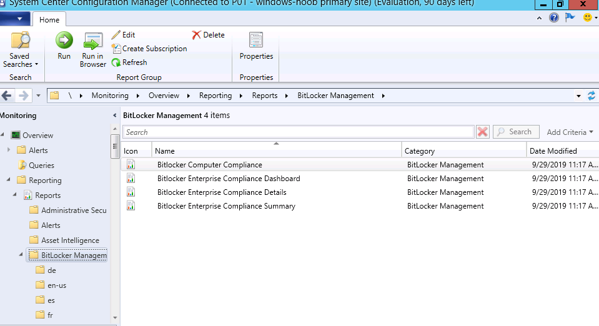Select Bitlocker Enterprise Compliance Details report
This screenshot has height=326, width=599.
pyautogui.click(x=222, y=192)
